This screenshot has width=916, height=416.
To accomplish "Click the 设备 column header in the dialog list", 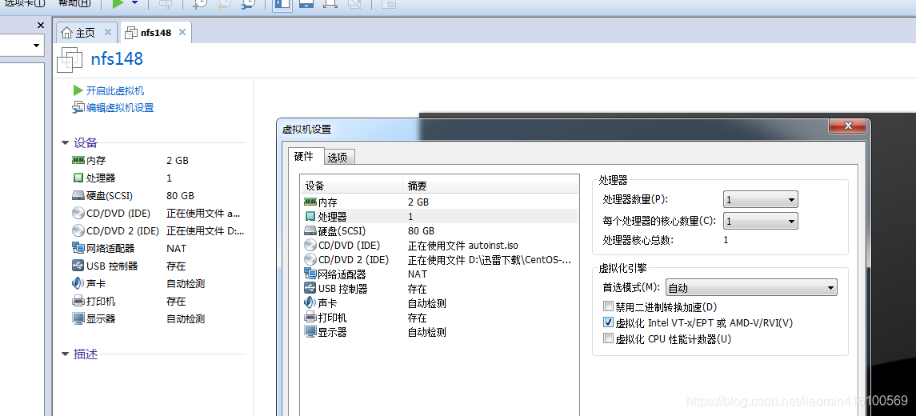I will pos(352,186).
